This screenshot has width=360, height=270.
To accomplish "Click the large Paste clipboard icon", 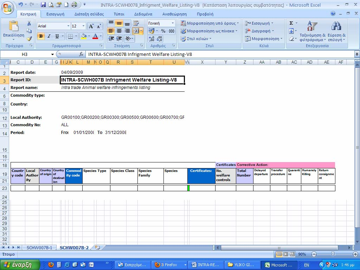I will (14, 26).
